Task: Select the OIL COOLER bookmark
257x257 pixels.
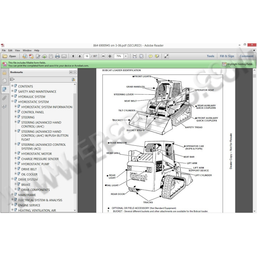Action: pos(29,174)
